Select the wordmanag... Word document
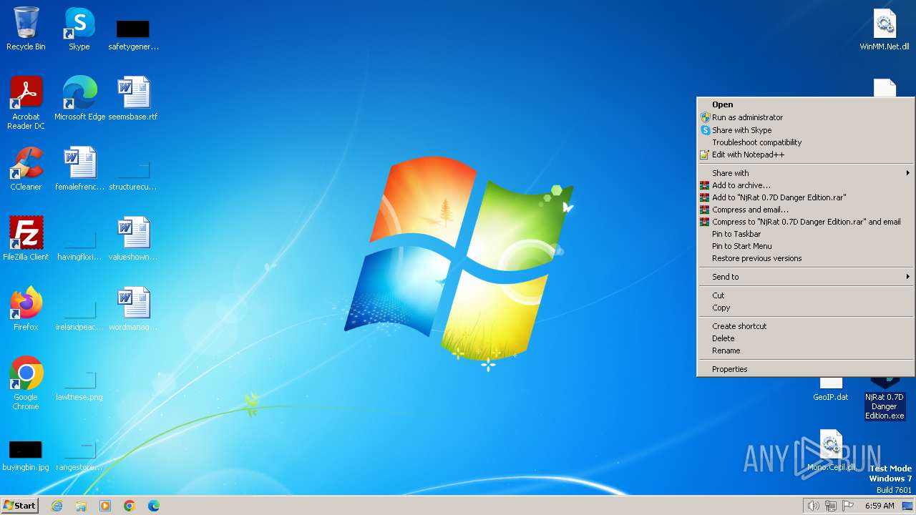Image resolution: width=916 pixels, height=515 pixels. (x=133, y=309)
